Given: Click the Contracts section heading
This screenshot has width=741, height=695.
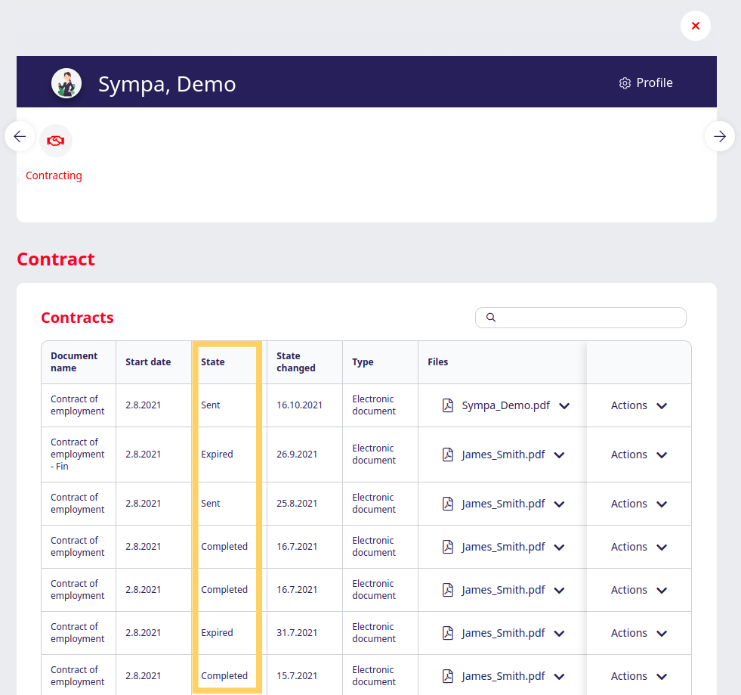Looking at the screenshot, I should (77, 318).
